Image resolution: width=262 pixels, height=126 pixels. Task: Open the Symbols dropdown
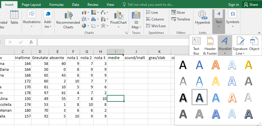click(233, 26)
